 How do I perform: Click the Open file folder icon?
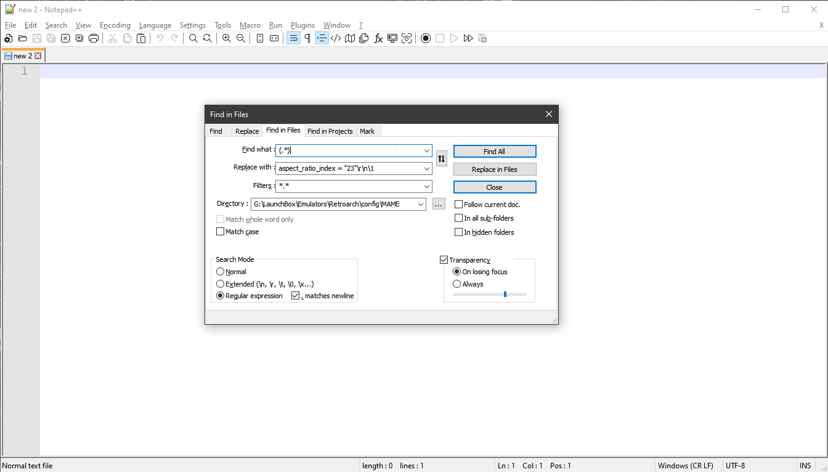[x=23, y=38]
